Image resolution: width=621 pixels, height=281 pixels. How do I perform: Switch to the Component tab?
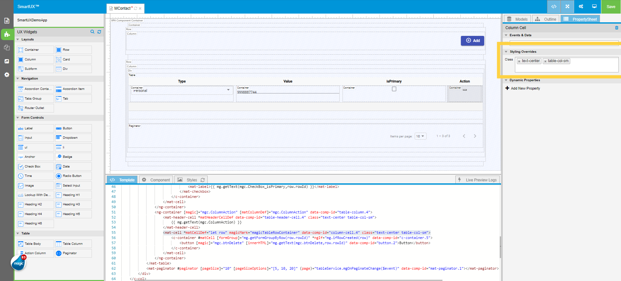[156, 180]
